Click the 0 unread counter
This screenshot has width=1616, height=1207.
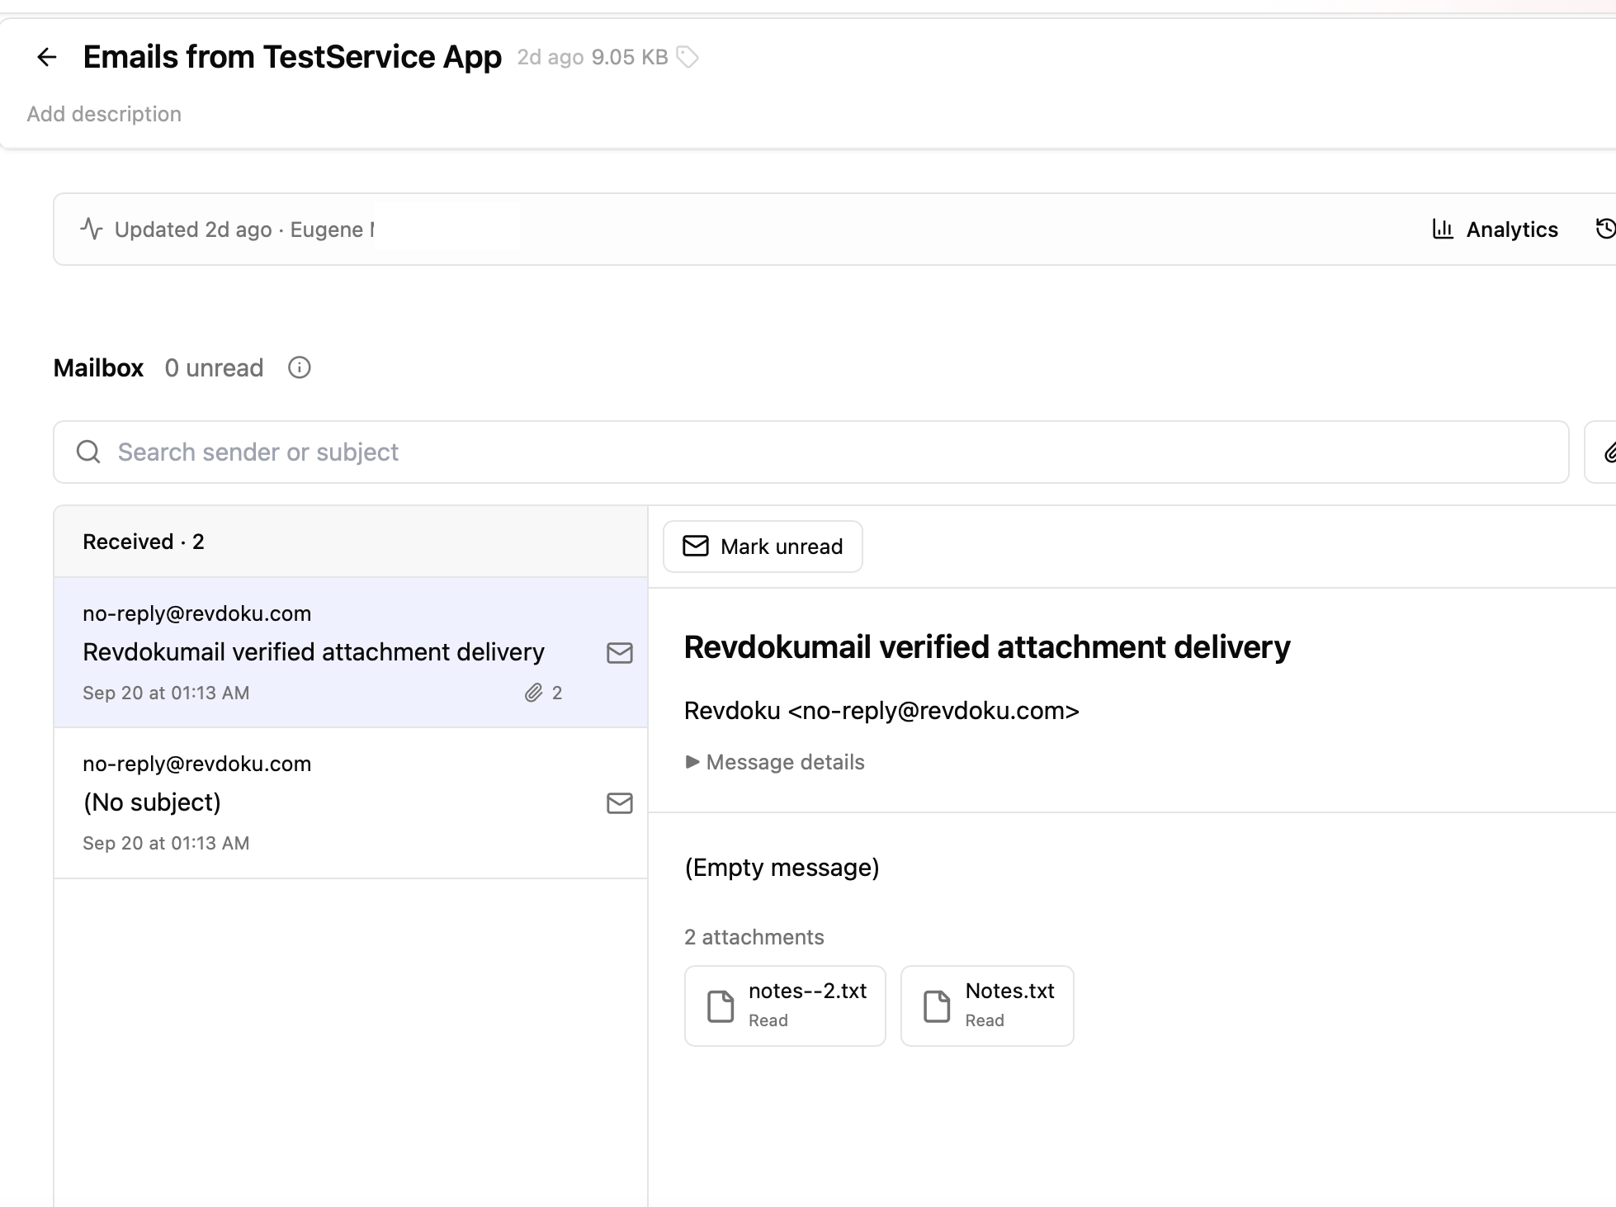(214, 367)
